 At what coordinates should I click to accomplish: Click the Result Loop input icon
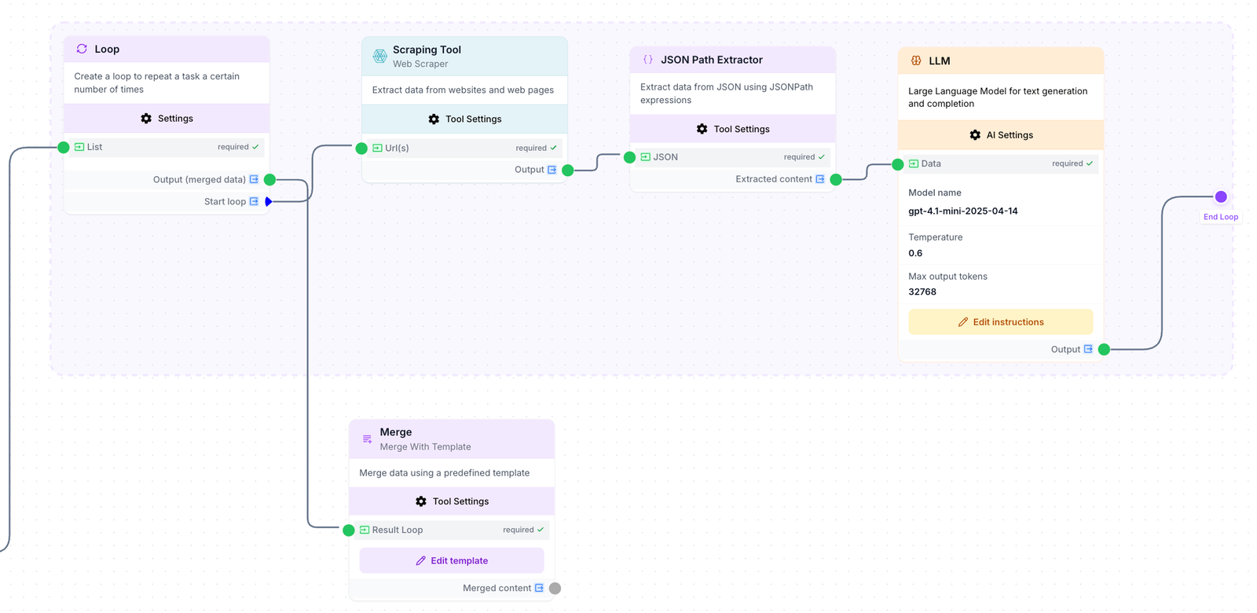(365, 530)
